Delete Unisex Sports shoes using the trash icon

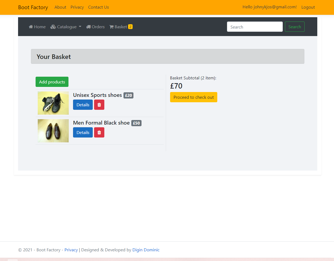tap(99, 105)
